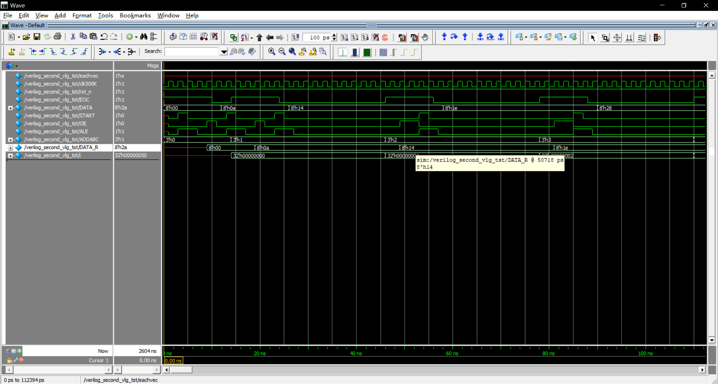The width and height of the screenshot is (718, 384).
Task: Click the traffic light icon
Action: [x=657, y=38]
